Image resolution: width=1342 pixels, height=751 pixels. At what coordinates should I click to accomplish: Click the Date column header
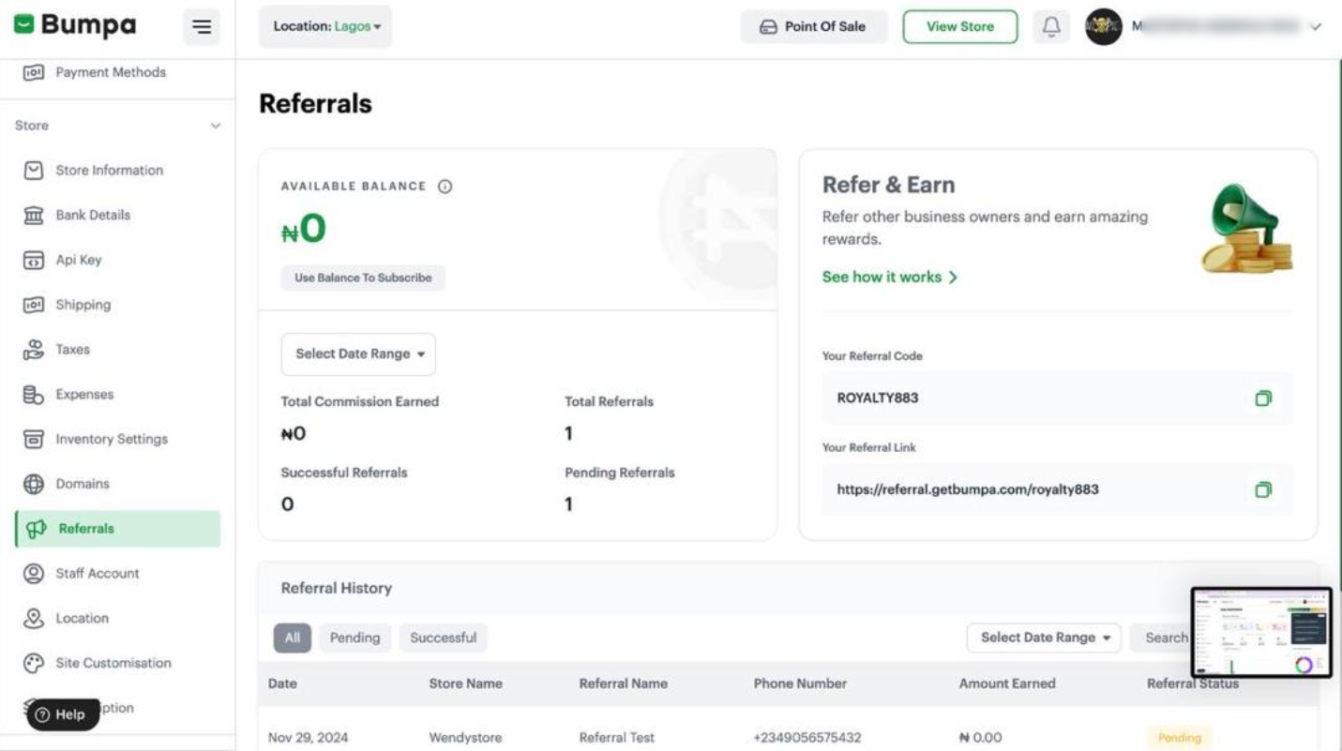pyautogui.click(x=282, y=683)
